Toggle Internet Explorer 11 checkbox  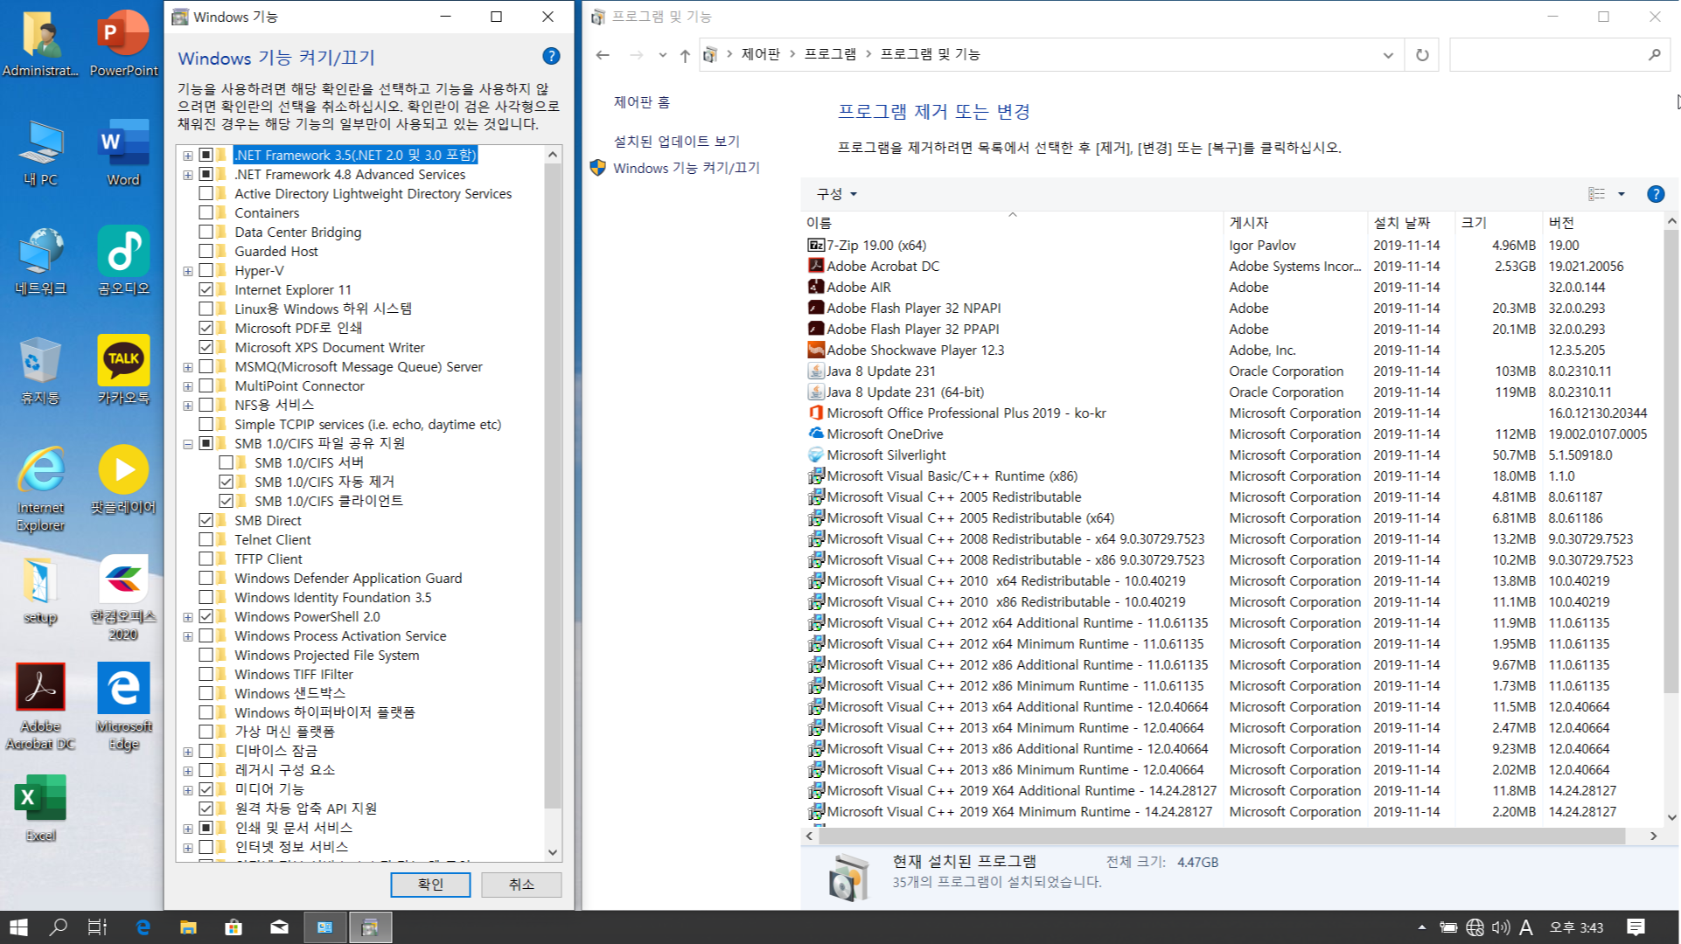coord(206,289)
